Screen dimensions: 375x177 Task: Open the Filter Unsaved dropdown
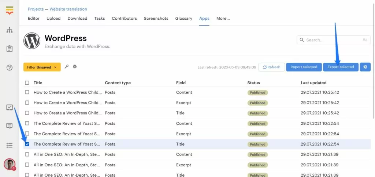42,67
